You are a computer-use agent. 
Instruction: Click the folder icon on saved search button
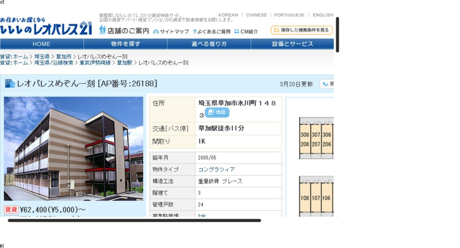276,30
